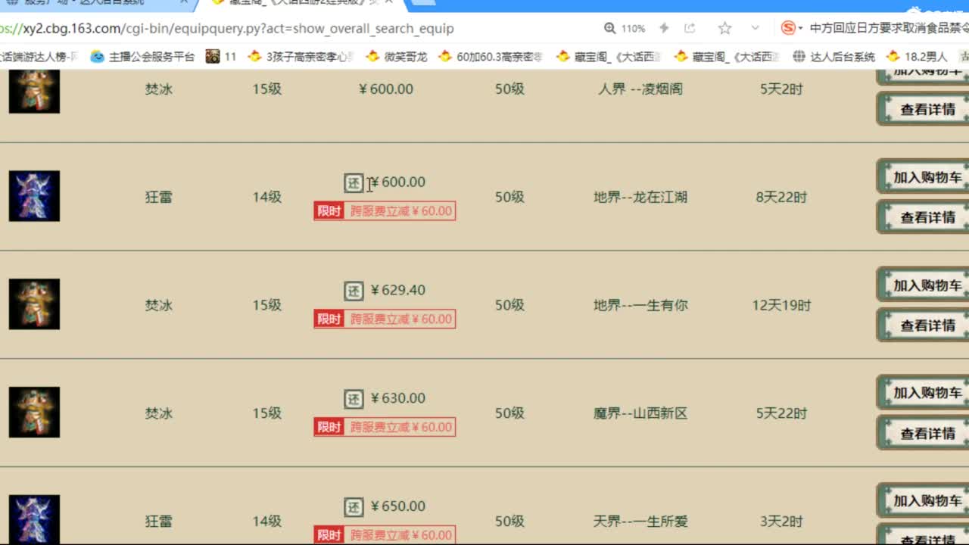The image size is (969, 545).
Task: View details 查看详情 for 地界--龙在江湖 item
Action: pyautogui.click(x=924, y=217)
